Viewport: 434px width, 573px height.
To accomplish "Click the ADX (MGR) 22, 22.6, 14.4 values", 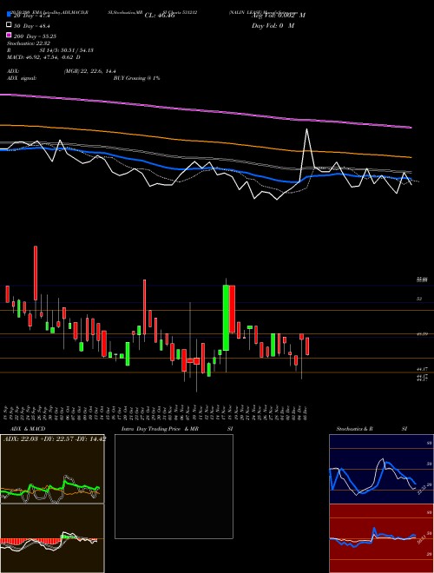I will pyautogui.click(x=89, y=71).
